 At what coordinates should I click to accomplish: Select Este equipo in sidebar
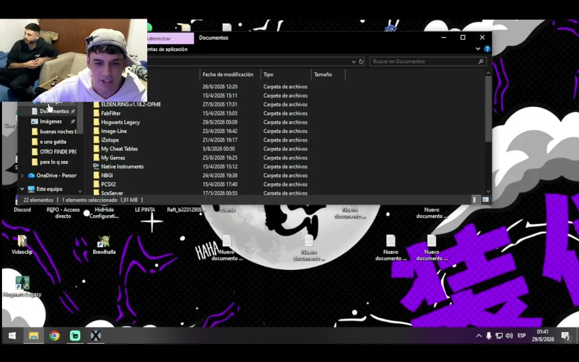[45, 189]
